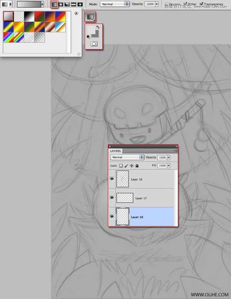Select the Radial Gradient style icon

point(60,4)
